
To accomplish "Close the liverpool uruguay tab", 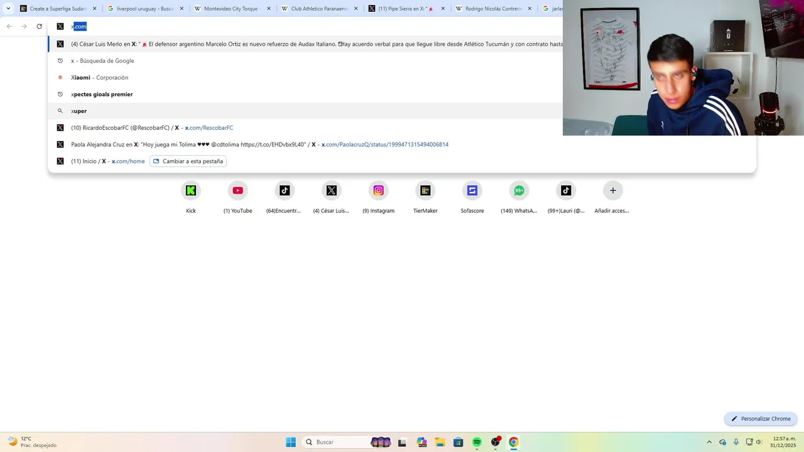I will (x=182, y=9).
